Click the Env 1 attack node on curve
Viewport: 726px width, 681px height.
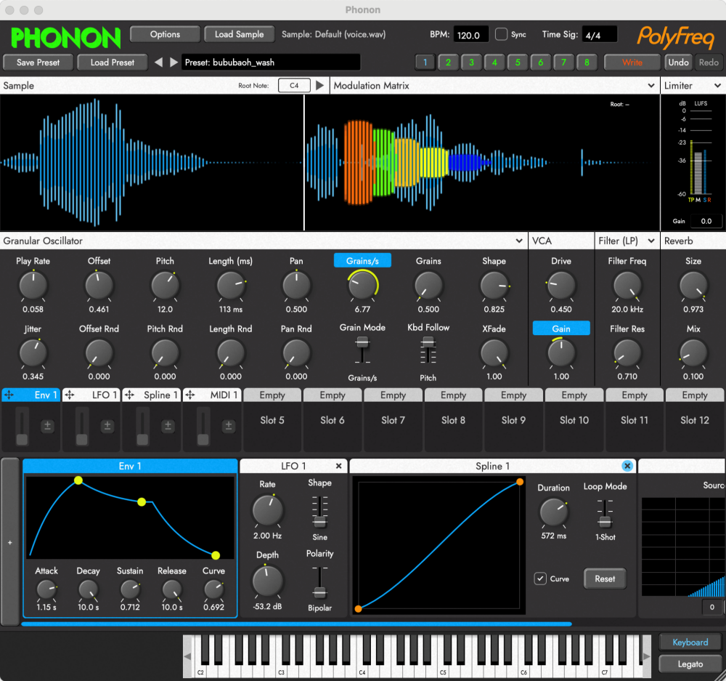[78, 480]
